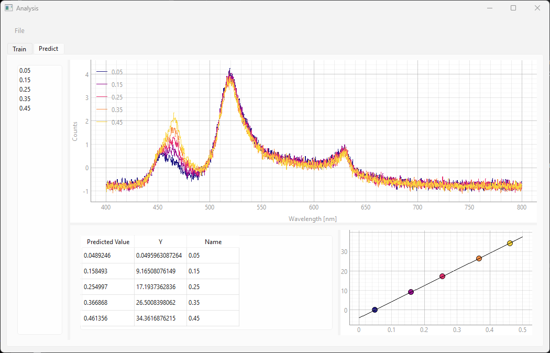This screenshot has width=550, height=353.
Task: Switch to the Train tab
Action: point(19,49)
